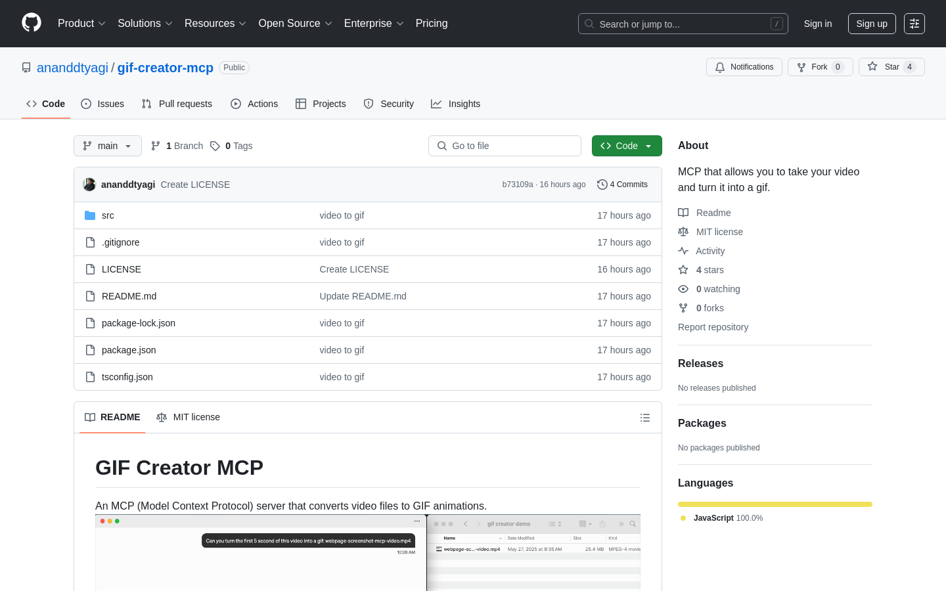The width and height of the screenshot is (946, 591).
Task: Click the tsconfig.json file icon
Action: point(90,377)
